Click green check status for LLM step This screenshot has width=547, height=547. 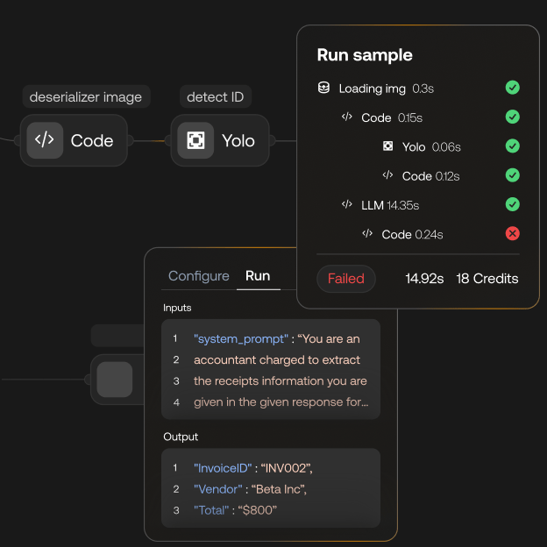click(x=513, y=204)
